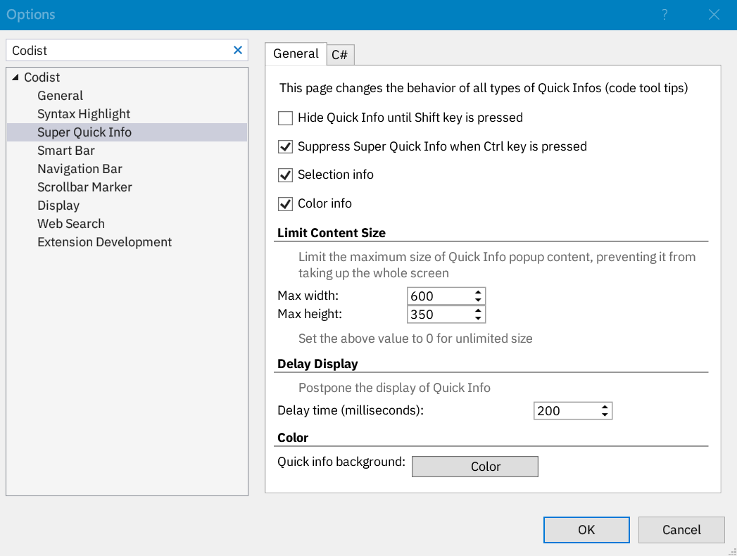Open Quick info background Color picker
Screen dimensions: 737x556
coord(474,467)
